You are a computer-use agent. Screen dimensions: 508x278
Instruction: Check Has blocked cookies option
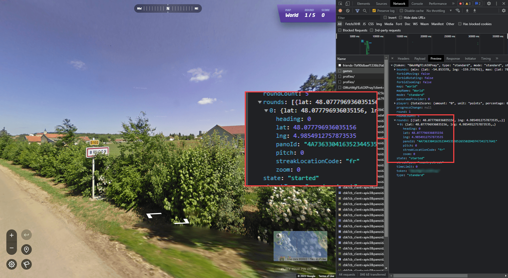coord(460,24)
